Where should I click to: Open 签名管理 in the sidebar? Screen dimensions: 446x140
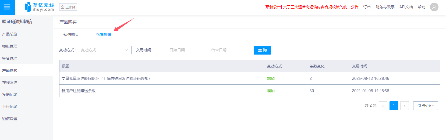click(10, 58)
